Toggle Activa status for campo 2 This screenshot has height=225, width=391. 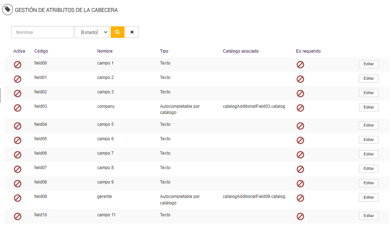(x=17, y=79)
